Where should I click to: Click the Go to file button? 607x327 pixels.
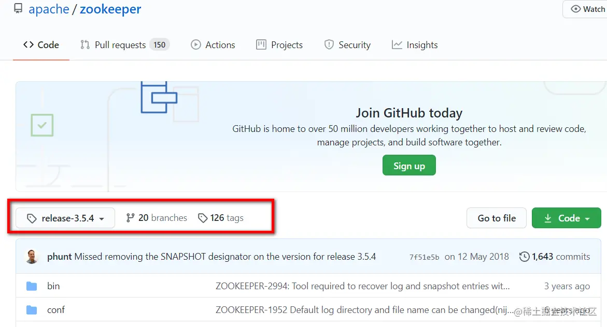[497, 218]
